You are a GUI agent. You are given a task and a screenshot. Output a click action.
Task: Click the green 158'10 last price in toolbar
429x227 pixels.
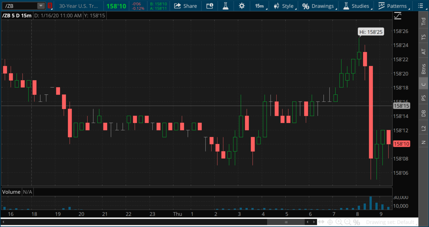point(116,6)
